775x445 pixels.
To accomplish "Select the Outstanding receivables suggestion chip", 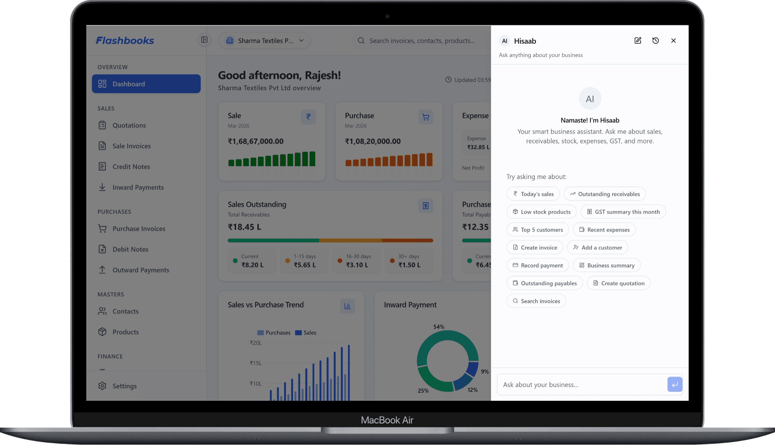I will pyautogui.click(x=604, y=194).
